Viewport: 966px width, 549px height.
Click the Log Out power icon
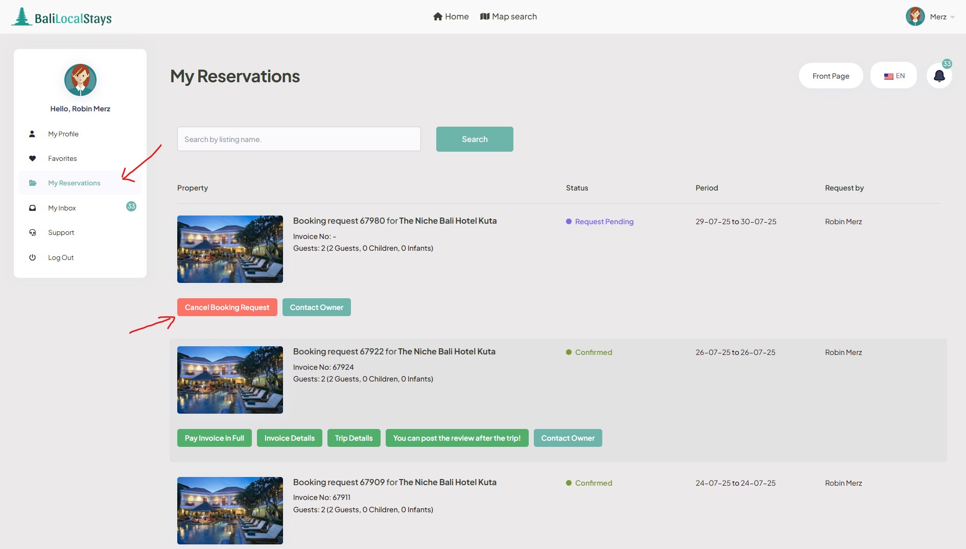pyautogui.click(x=32, y=257)
